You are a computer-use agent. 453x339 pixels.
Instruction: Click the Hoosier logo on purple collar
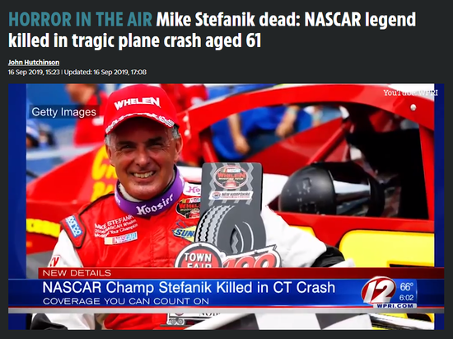tap(155, 205)
